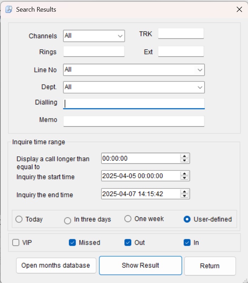
Task: Decrease the inquiry start time stepper
Action: pos(184,178)
